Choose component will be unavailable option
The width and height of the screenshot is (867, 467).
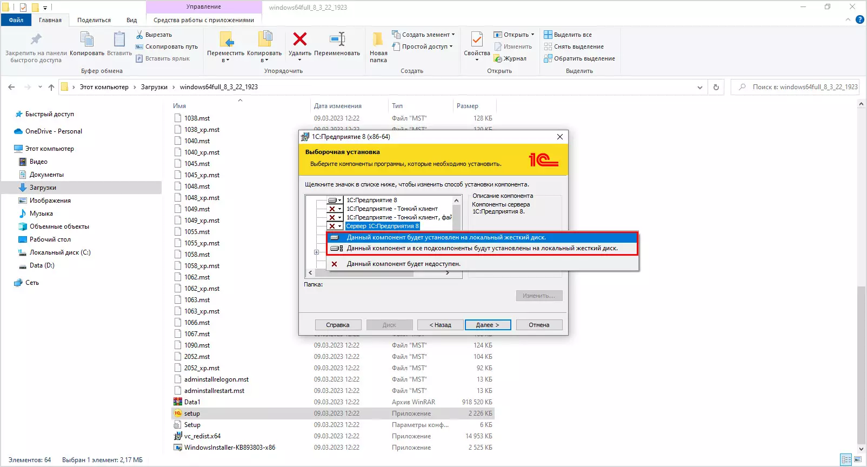(x=483, y=264)
